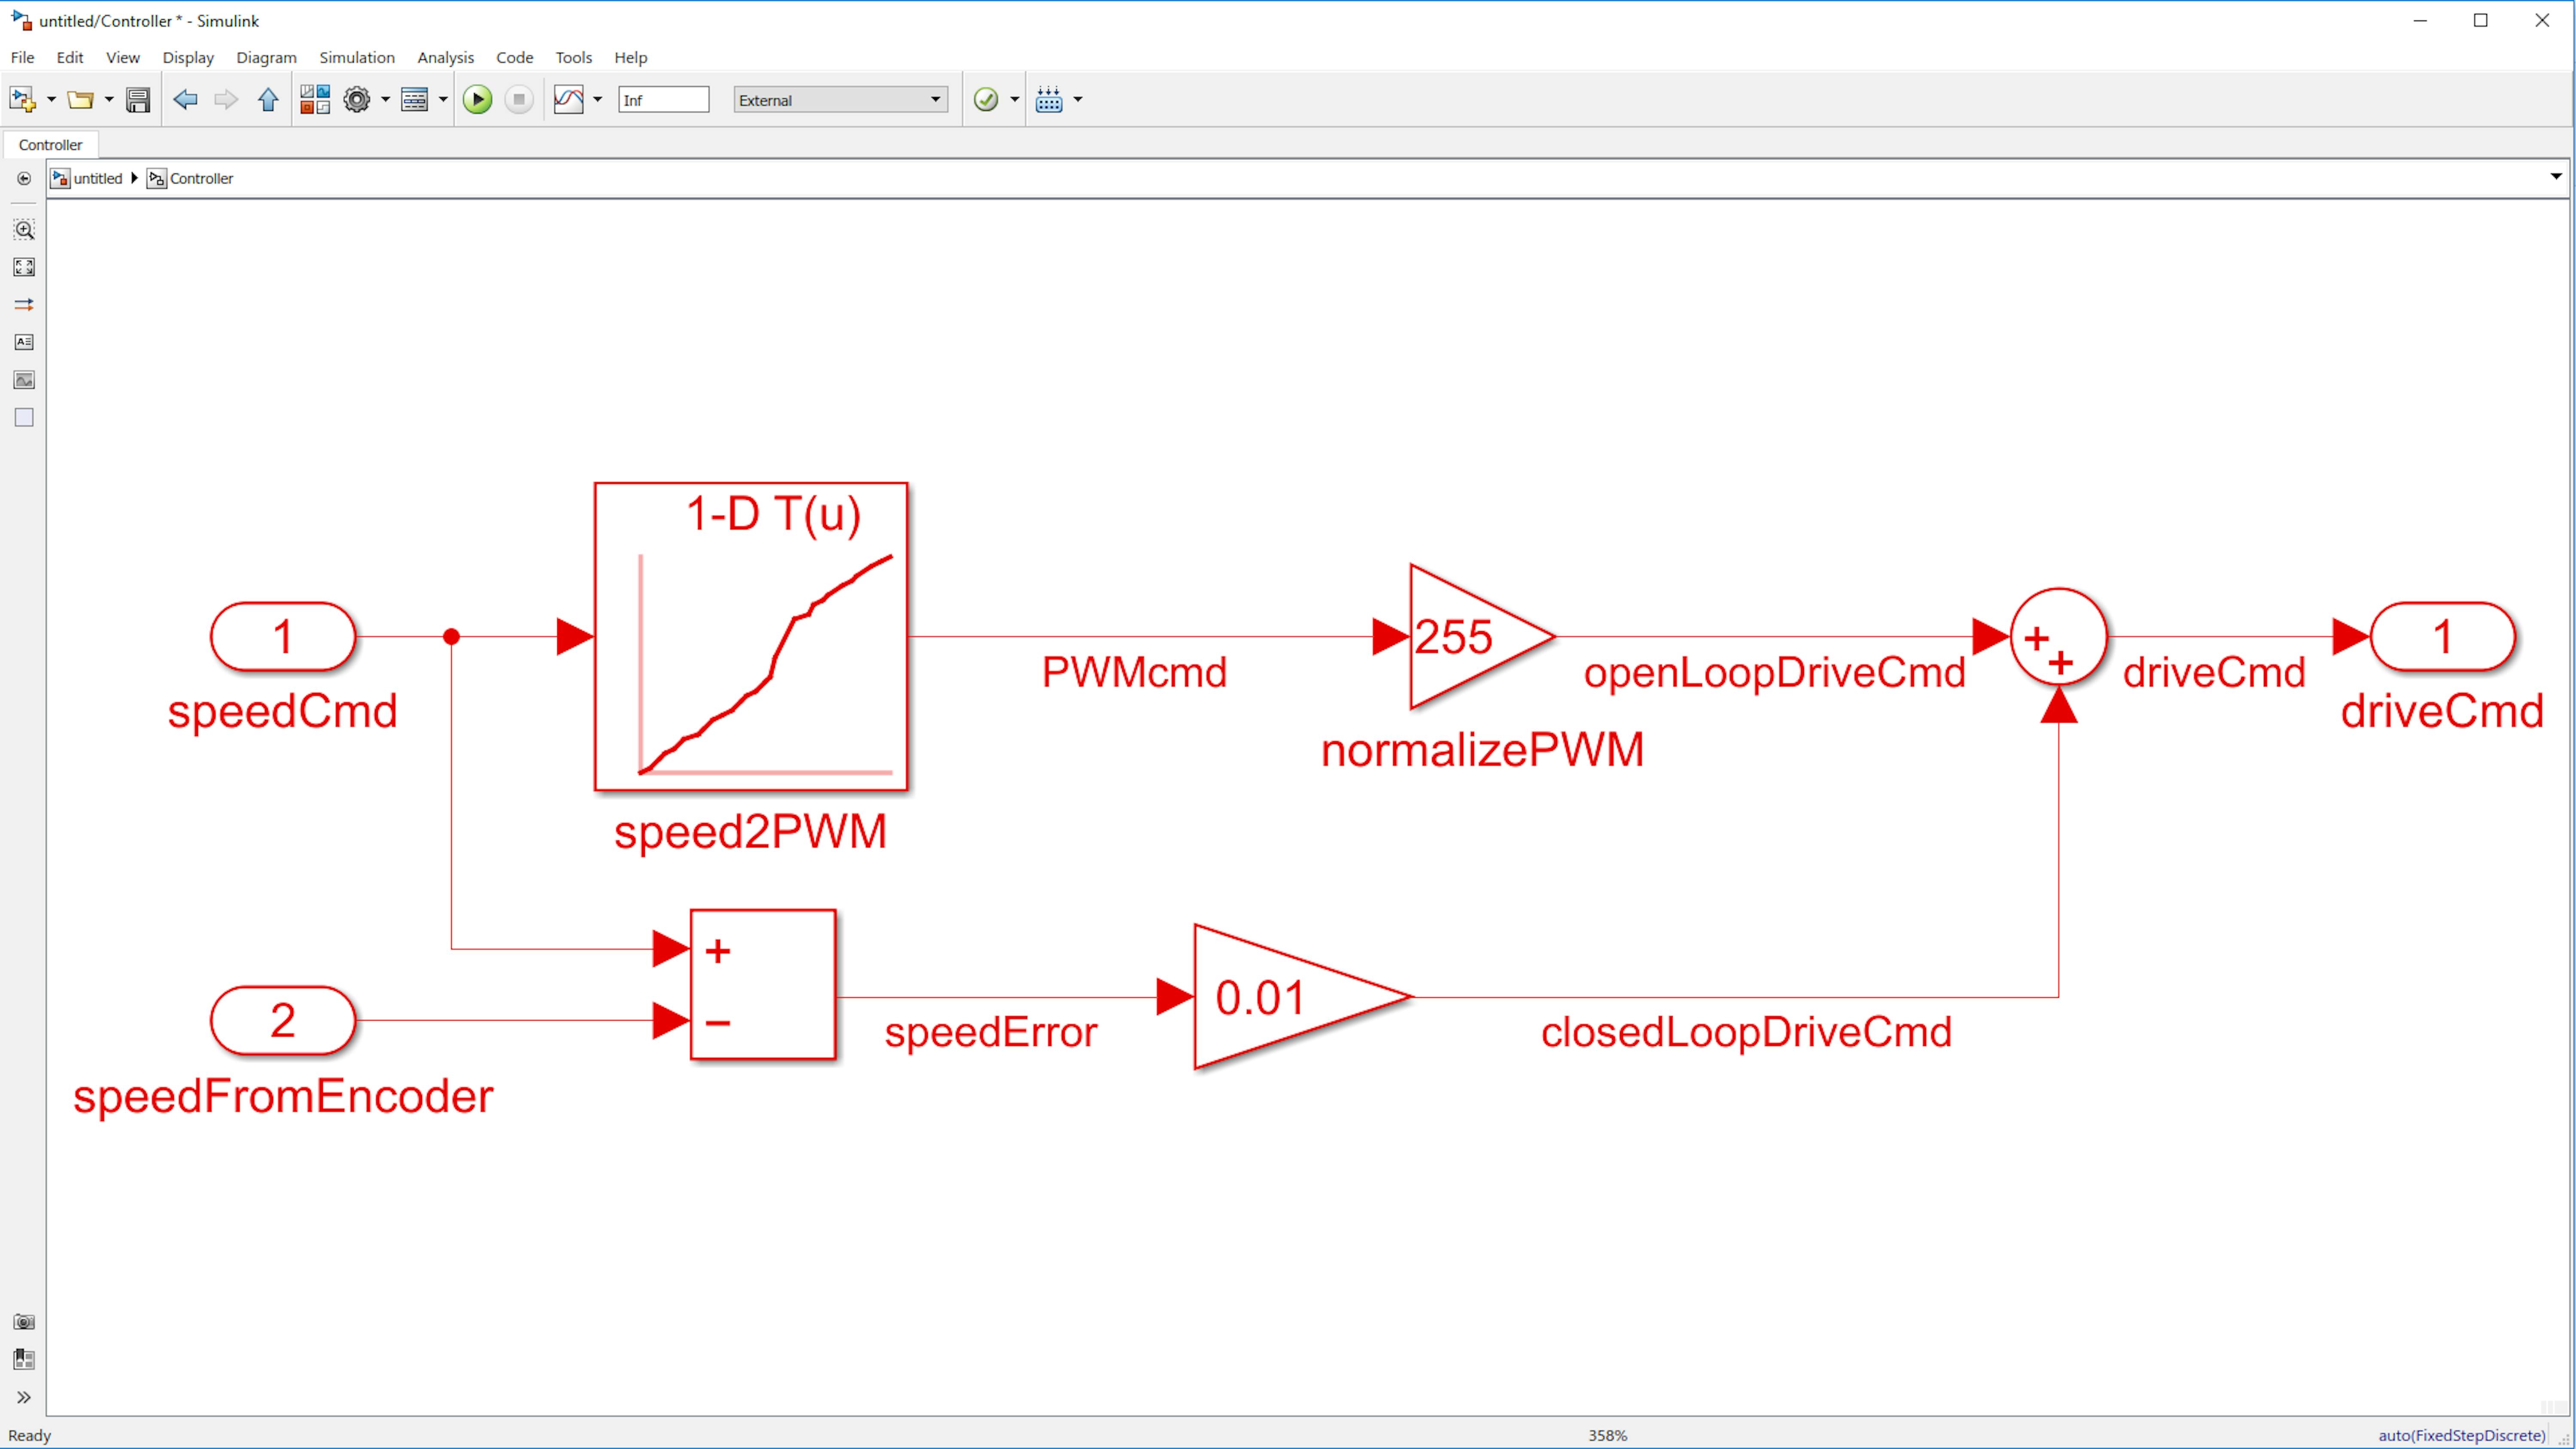Click the New Model toolbar icon
Viewport: 2576px width, 1449px height.
click(x=22, y=99)
